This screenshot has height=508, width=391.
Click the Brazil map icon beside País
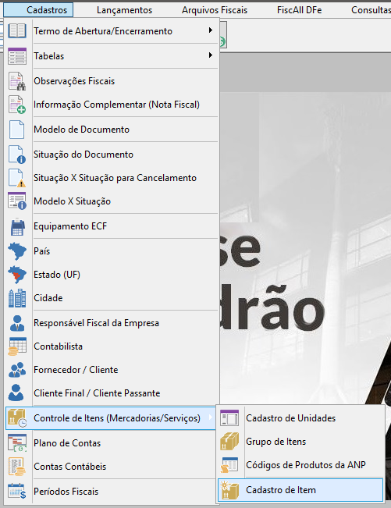17,251
